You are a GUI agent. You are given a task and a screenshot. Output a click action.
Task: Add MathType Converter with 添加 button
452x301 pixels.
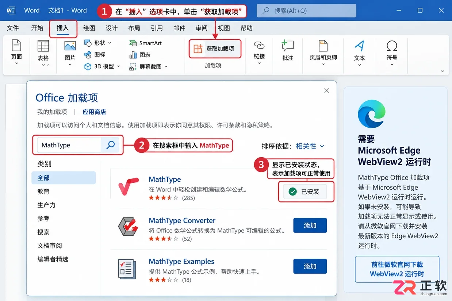(x=310, y=225)
